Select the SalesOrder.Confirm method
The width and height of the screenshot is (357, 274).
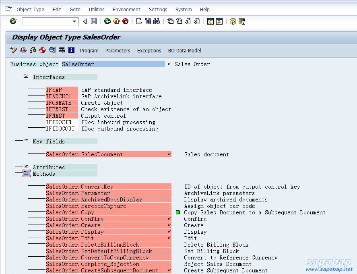(x=109, y=219)
